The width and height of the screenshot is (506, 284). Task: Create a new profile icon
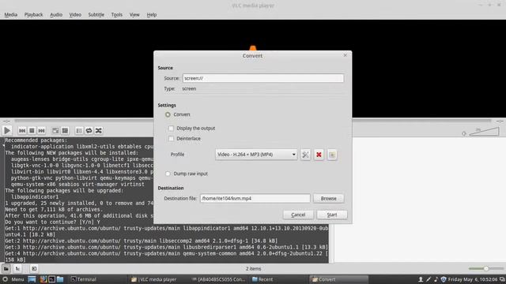point(332,155)
